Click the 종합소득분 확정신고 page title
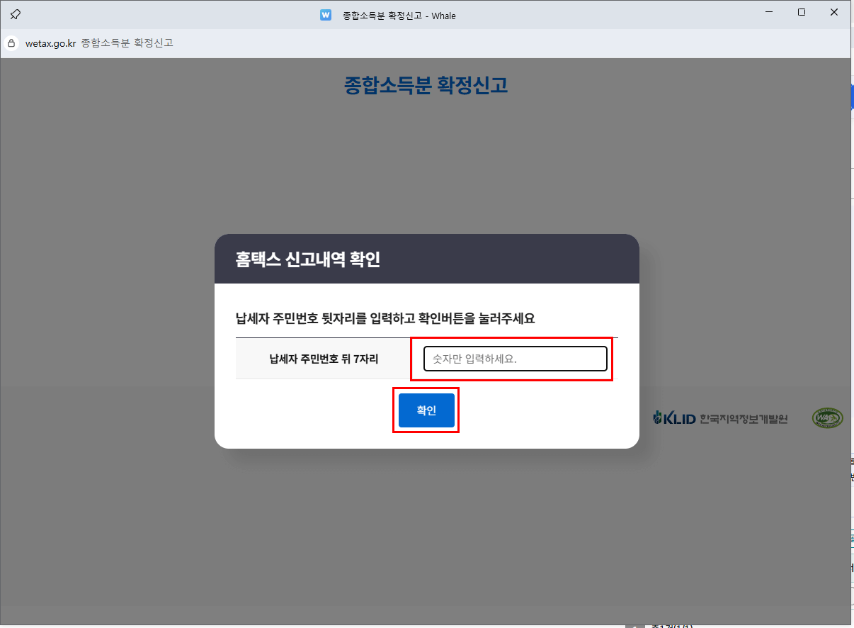Screen dimensions: 854x628 (x=426, y=86)
